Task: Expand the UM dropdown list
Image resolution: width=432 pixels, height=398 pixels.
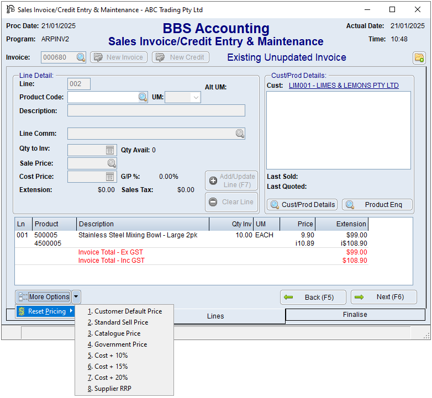Action: pos(195,98)
